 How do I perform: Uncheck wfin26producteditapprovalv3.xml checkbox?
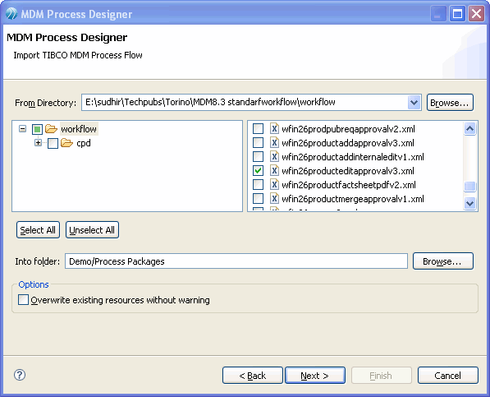pyautogui.click(x=258, y=170)
